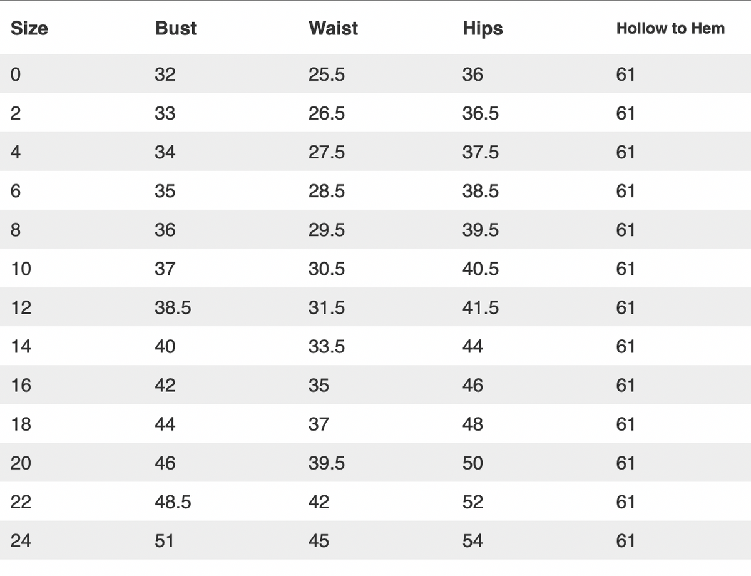Click hips value 40.5 for size 10

pos(481,269)
